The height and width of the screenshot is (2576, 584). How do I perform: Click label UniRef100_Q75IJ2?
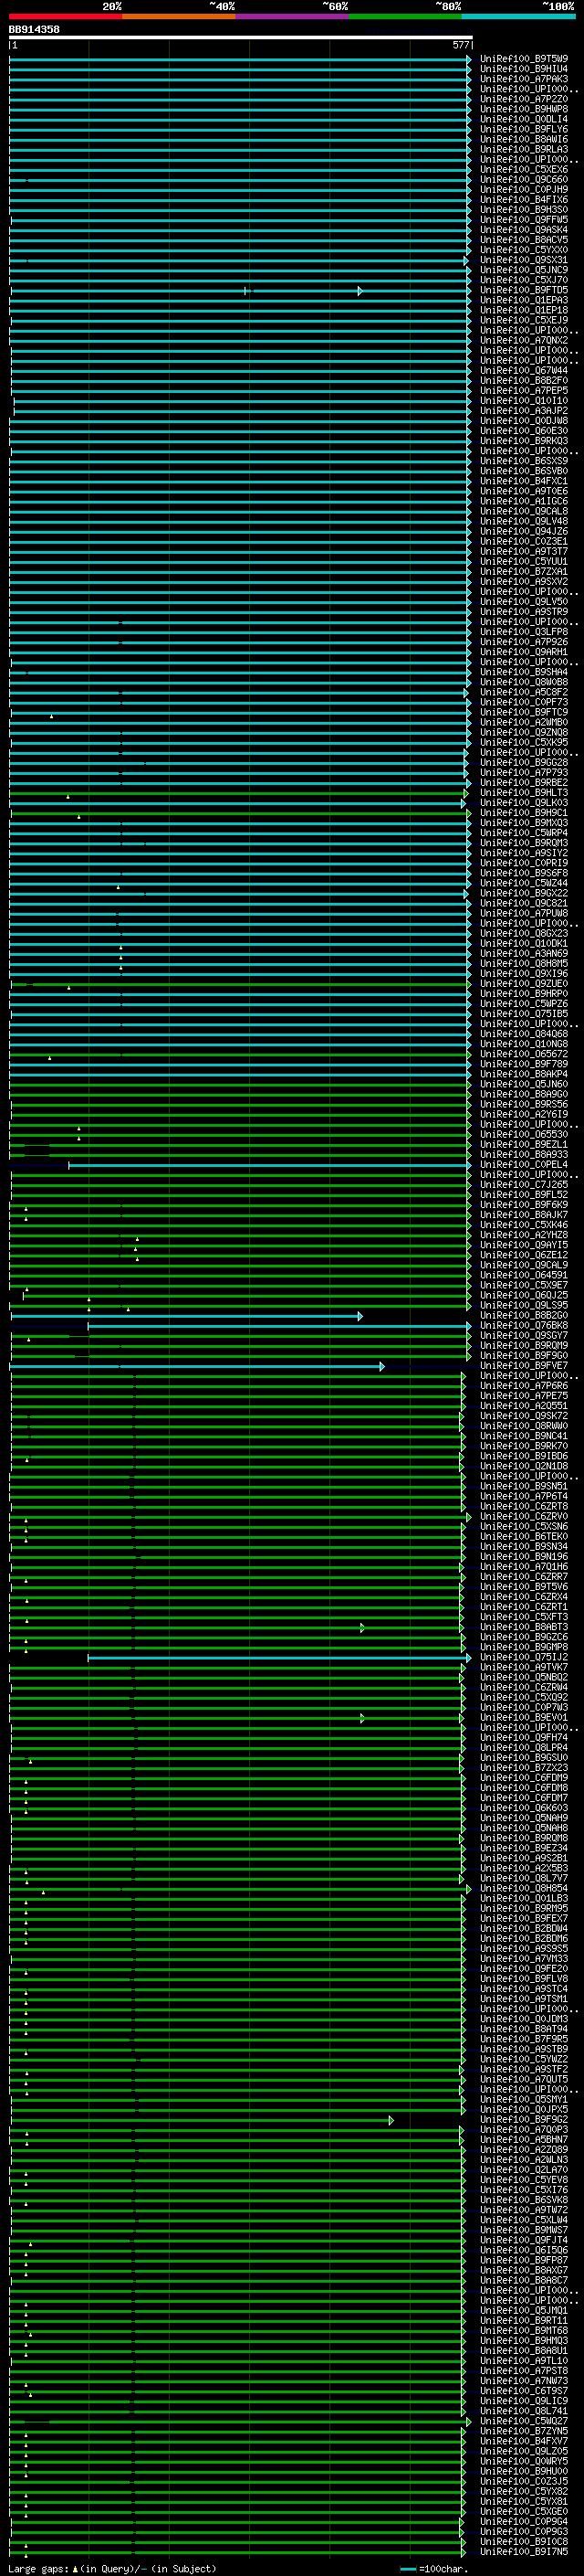pos(524,1657)
